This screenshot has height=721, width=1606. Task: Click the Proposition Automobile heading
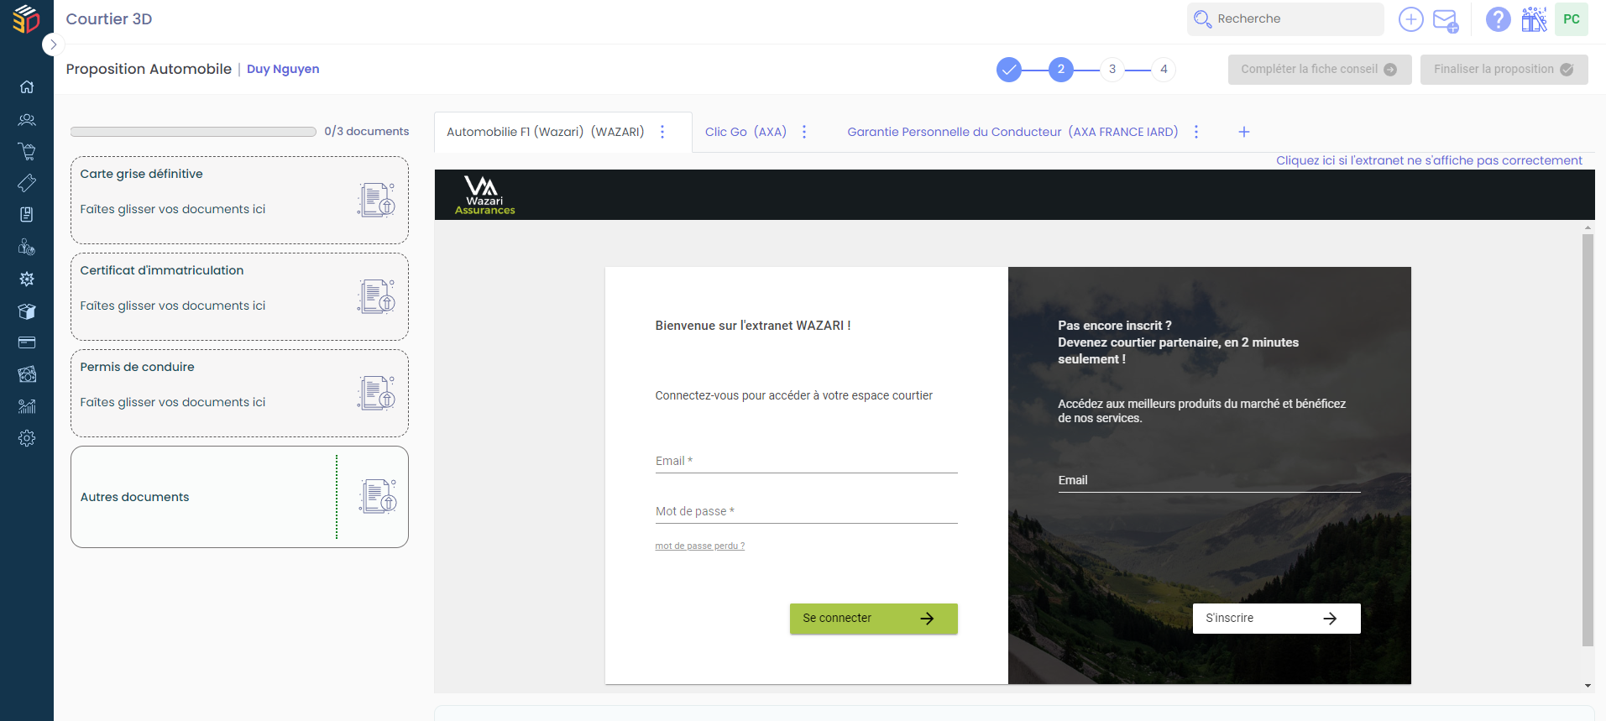pos(149,69)
